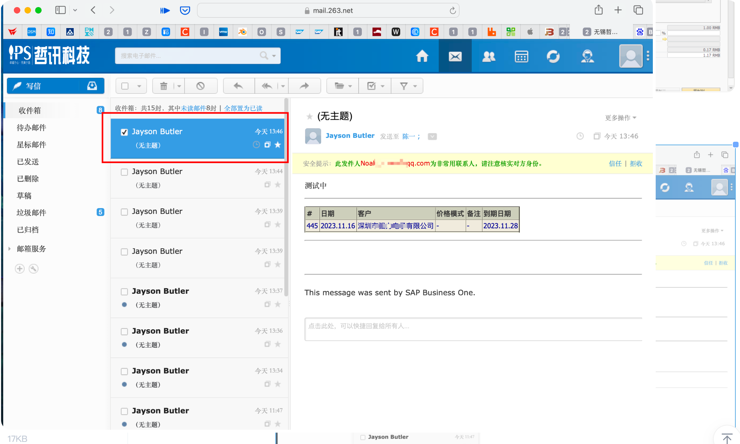Click the user avatar in mail header
Screen dimensions: 740x444
pos(631,56)
